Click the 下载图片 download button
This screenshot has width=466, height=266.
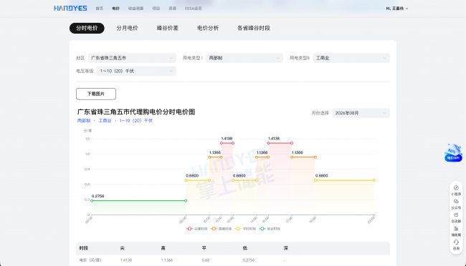(x=96, y=94)
